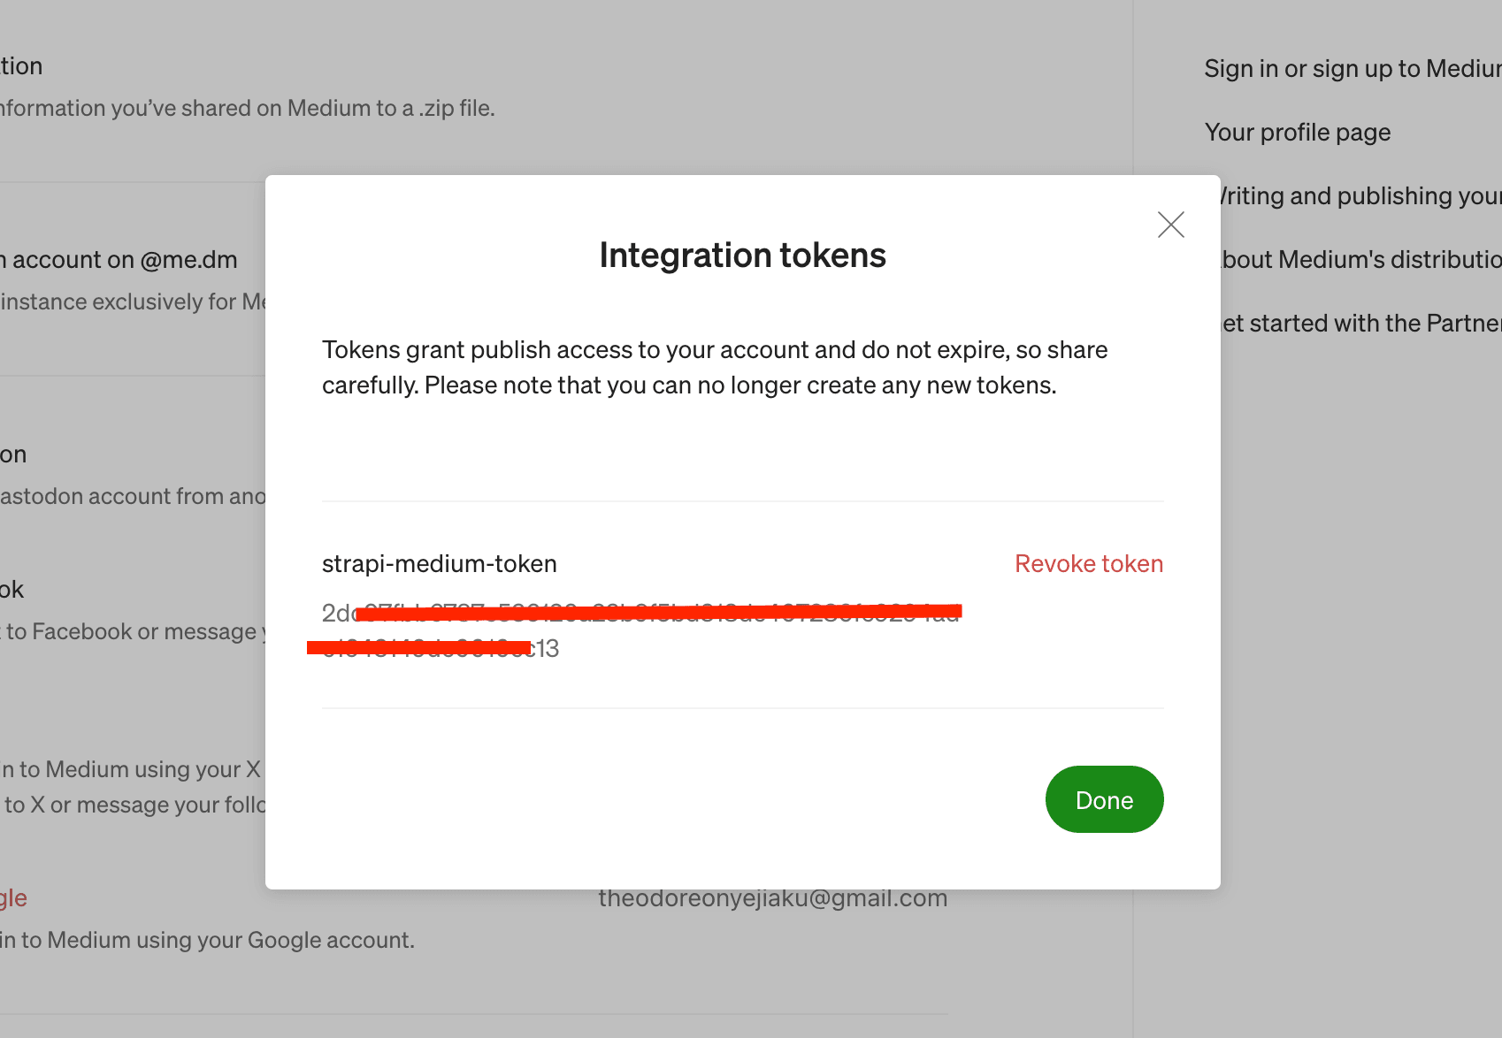Open the Your profile page help link
The height and width of the screenshot is (1038, 1502).
point(1298,132)
